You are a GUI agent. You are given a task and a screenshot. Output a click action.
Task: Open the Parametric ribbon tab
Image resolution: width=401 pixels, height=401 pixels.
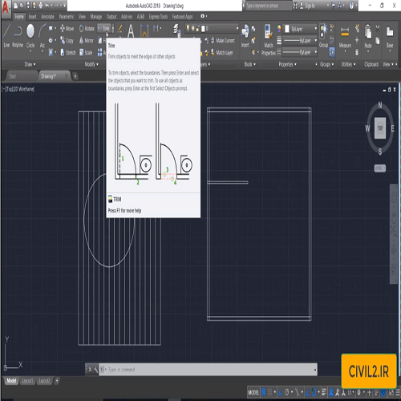(67, 17)
